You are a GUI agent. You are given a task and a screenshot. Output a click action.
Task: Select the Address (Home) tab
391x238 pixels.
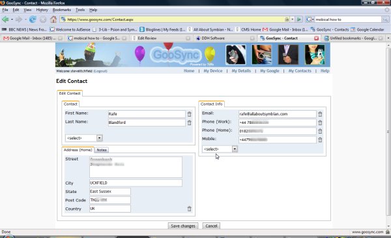click(x=78, y=150)
